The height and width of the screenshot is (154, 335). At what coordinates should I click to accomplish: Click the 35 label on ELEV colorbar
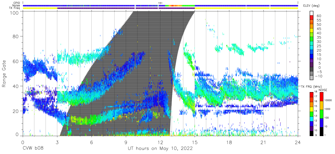tap(319, 37)
